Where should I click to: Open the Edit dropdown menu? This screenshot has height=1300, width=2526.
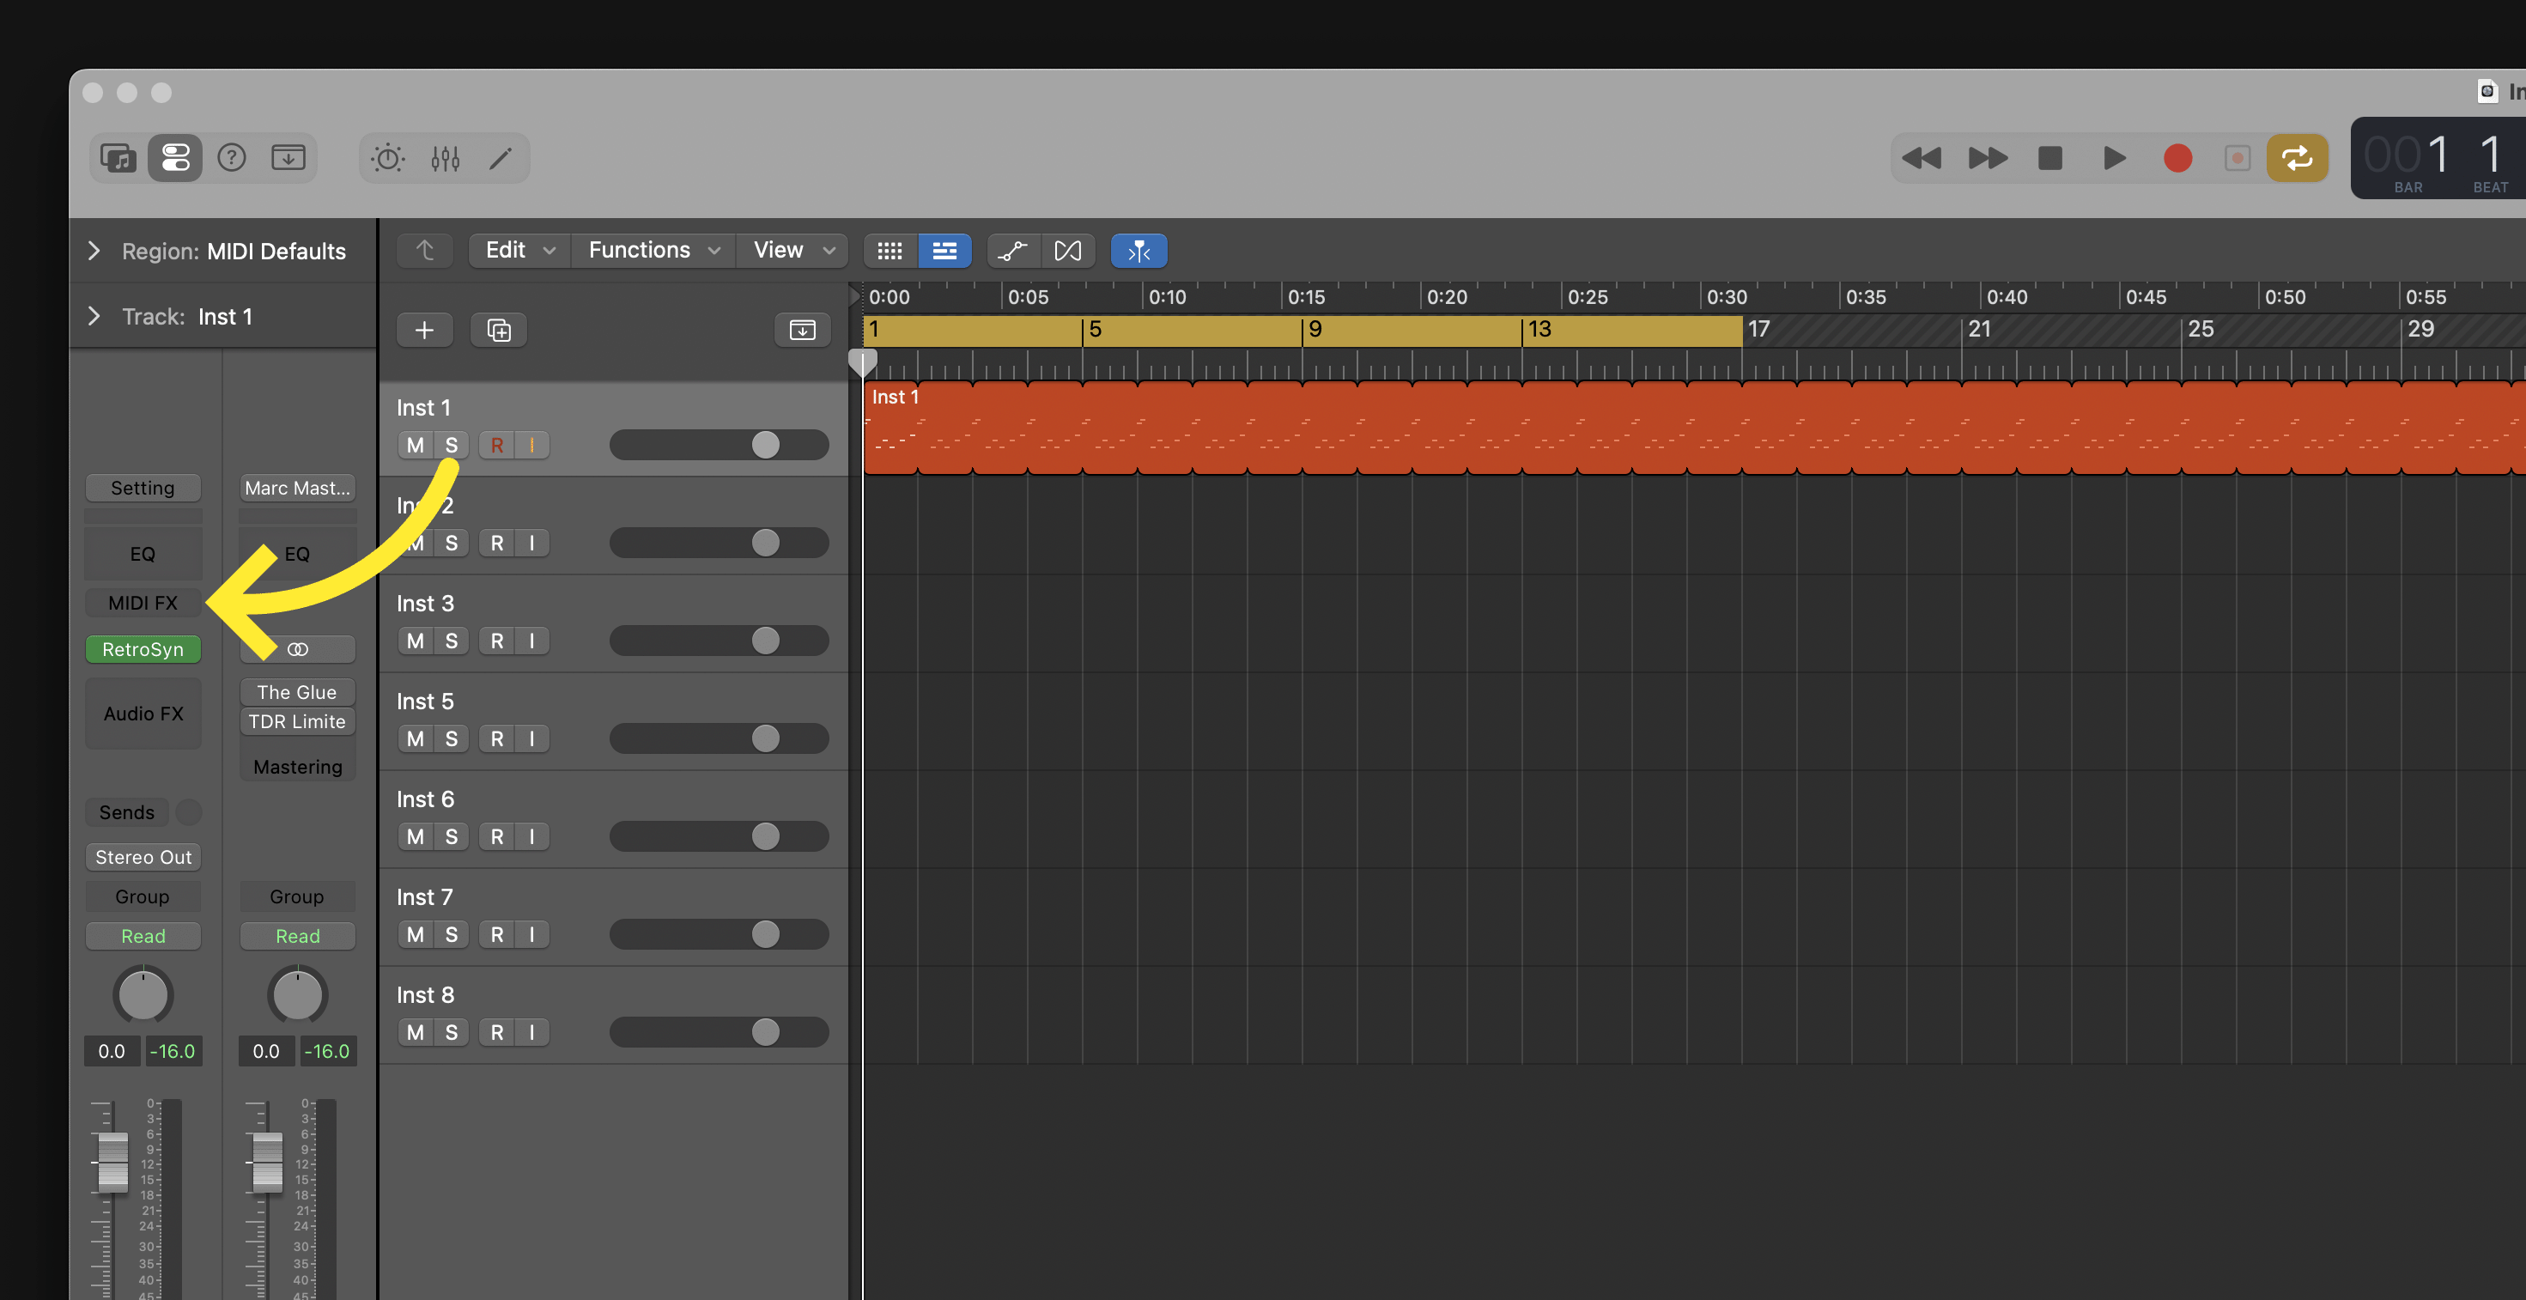519,251
